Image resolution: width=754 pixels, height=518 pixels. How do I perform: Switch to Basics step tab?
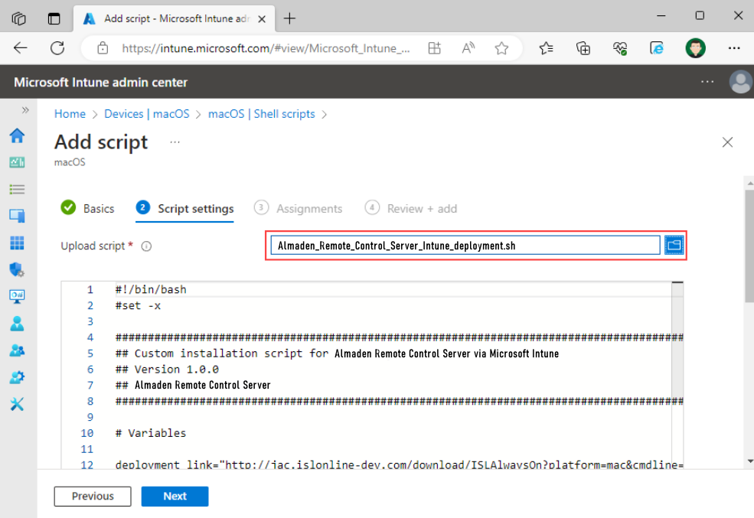tap(87, 209)
